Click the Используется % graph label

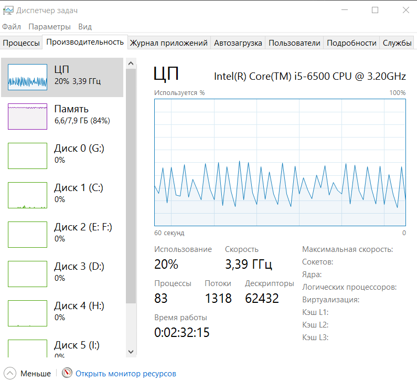[179, 92]
